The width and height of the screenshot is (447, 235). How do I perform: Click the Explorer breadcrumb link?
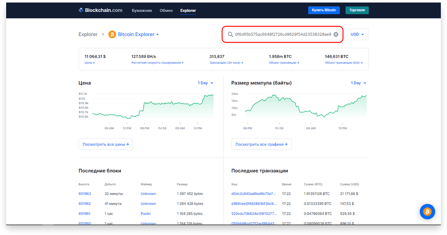[x=88, y=34]
